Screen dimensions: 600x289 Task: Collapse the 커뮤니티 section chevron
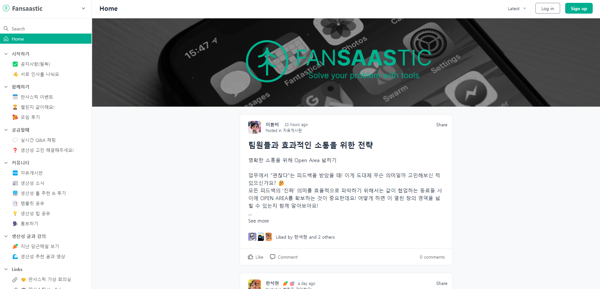point(6,163)
